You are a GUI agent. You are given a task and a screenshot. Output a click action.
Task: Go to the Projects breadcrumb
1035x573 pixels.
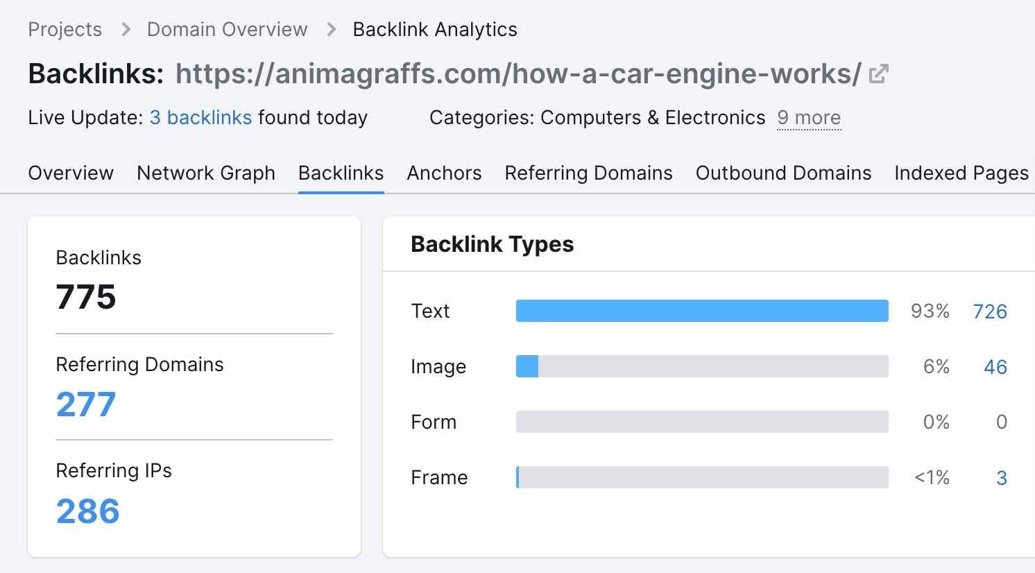pyautogui.click(x=65, y=30)
